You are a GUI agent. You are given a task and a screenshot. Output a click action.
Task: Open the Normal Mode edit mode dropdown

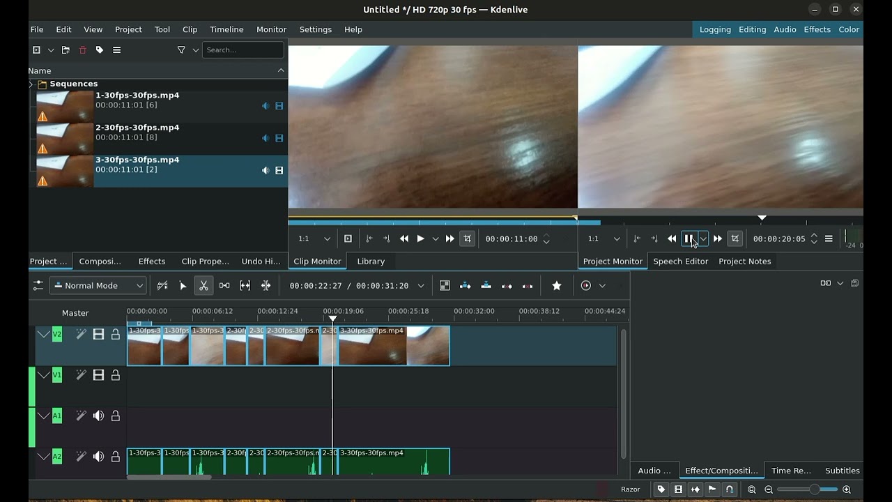pos(98,285)
